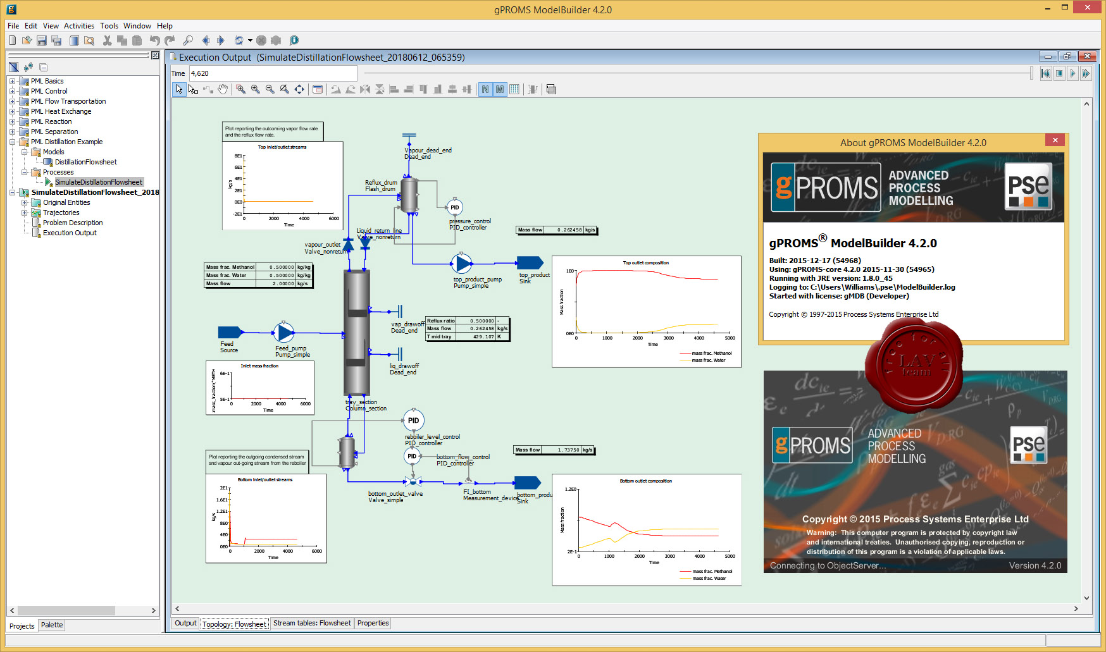
Task: Click the overview window icon in flowsheet toolbar
Action: coord(318,89)
